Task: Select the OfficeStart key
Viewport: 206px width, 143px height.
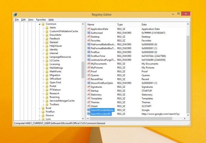Action: (x=55, y=79)
